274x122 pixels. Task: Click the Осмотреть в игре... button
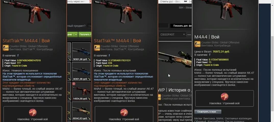point(208,112)
